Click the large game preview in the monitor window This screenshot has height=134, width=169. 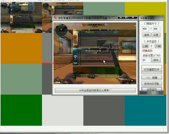tap(95, 53)
